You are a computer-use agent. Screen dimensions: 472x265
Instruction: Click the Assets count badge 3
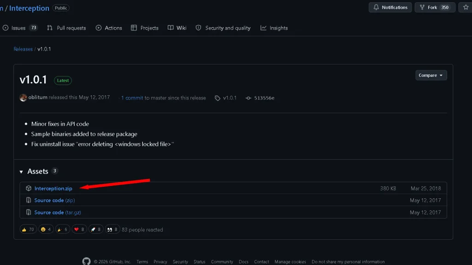(x=54, y=171)
